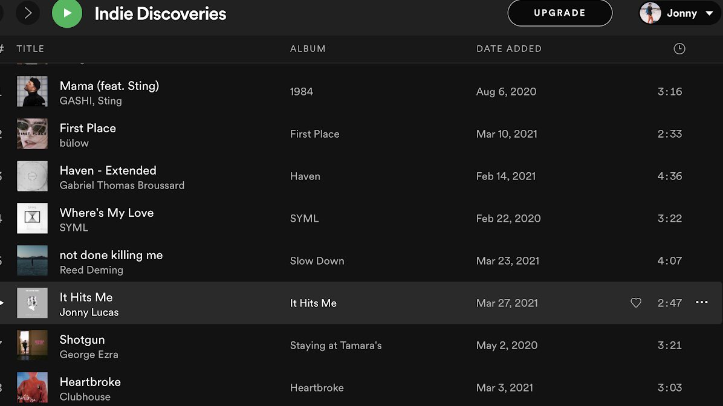This screenshot has height=406, width=723.
Task: Click date added Mar 10, 2021
Action: [507, 134]
